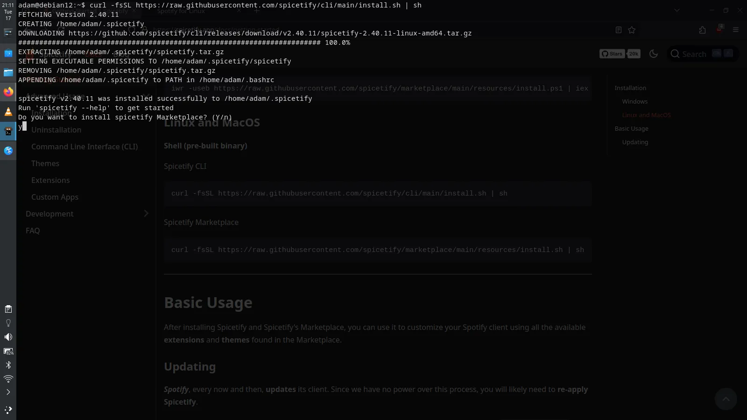Open Custom Apps in docs sidebar

click(x=55, y=197)
